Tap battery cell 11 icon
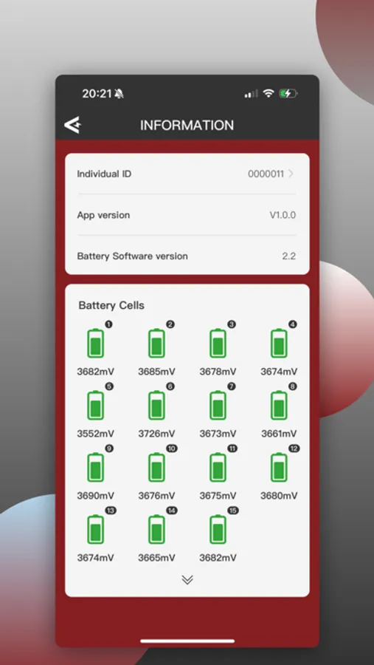The height and width of the screenshot is (665, 374). tap(218, 467)
